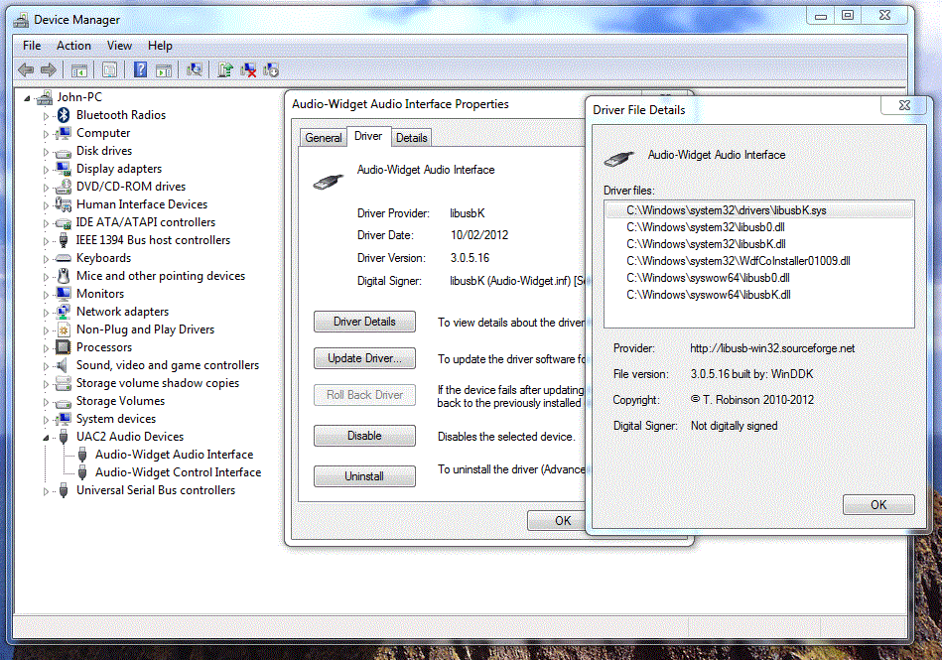Screen dimensions: 942x660
Task: Click the Forward arrow in the toolbar
Action: coord(49,70)
